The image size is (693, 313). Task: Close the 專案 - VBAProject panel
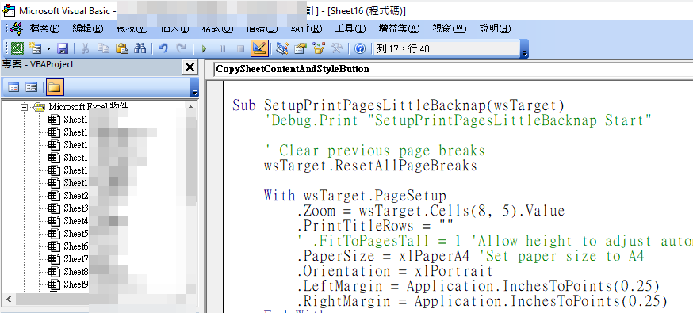pyautogui.click(x=190, y=67)
